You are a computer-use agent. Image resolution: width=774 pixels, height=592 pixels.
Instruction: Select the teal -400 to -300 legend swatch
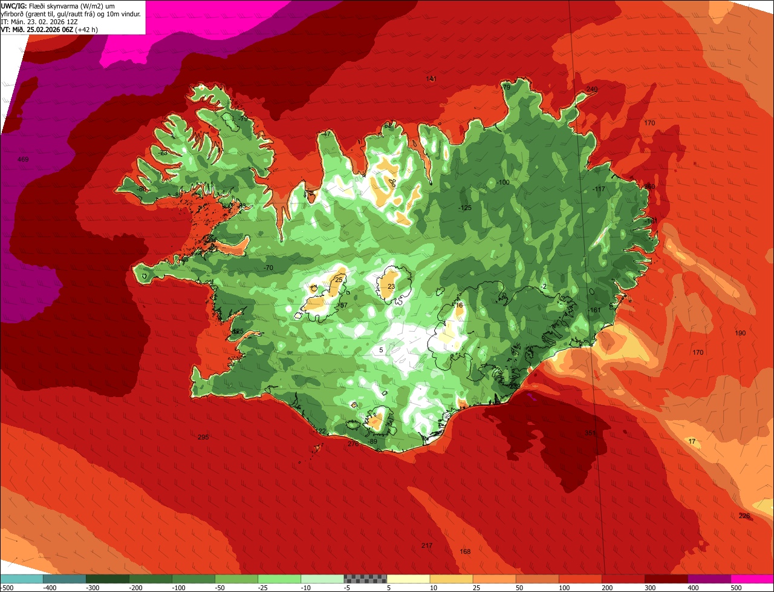tap(65, 579)
